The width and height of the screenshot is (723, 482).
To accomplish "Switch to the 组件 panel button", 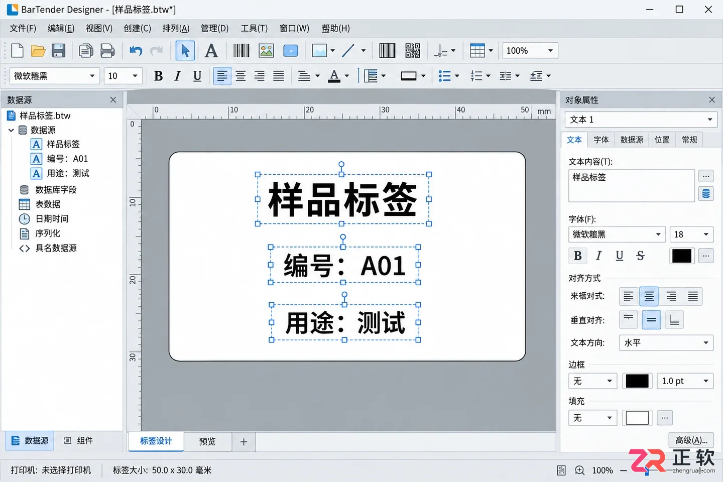I will click(x=78, y=440).
